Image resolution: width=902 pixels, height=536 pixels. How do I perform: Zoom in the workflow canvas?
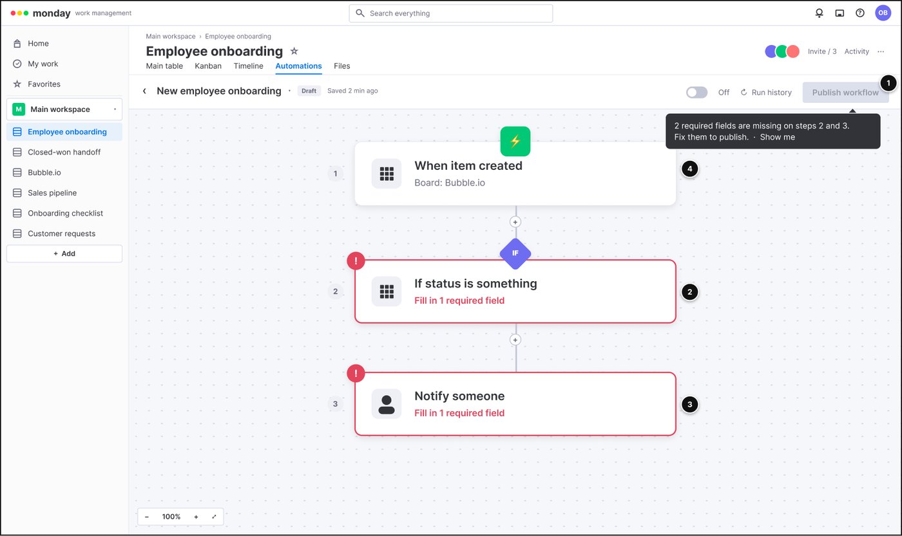(x=196, y=517)
